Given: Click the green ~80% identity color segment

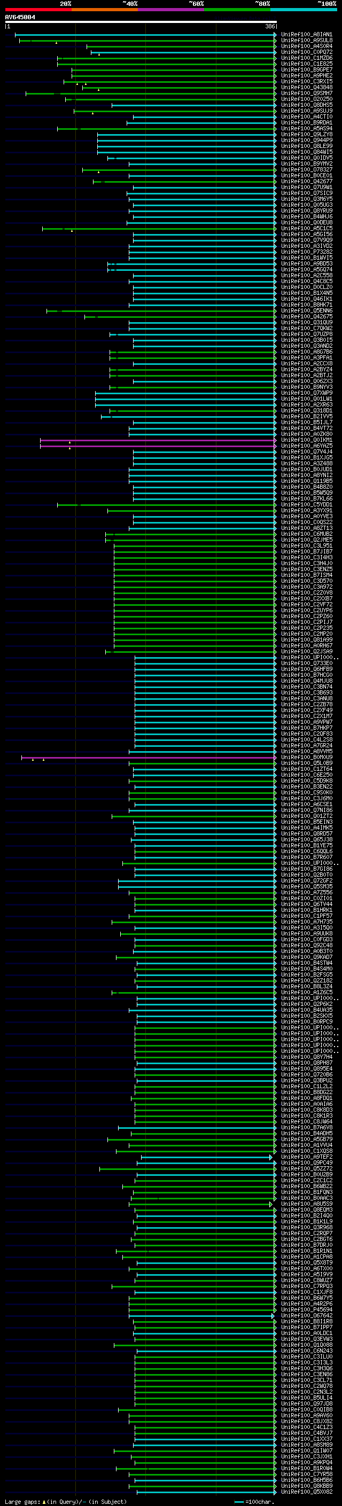Looking at the screenshot, I should coord(237,10).
